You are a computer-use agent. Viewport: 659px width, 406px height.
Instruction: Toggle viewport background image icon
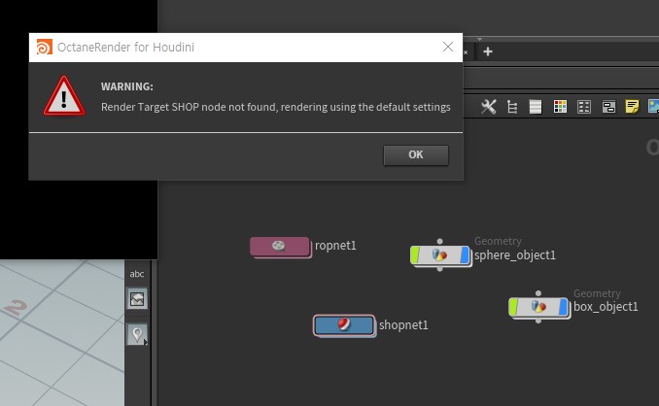pyautogui.click(x=137, y=299)
